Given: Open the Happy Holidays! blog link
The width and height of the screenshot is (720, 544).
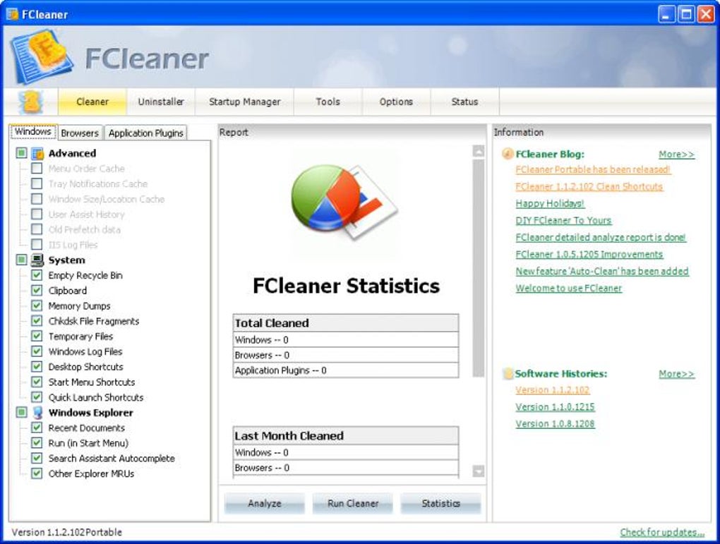Looking at the screenshot, I should [550, 203].
